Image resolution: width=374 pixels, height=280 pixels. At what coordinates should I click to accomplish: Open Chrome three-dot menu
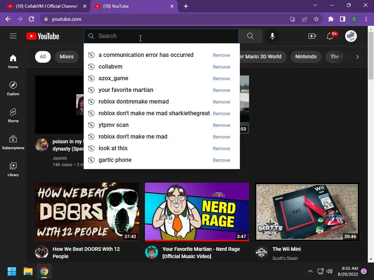point(366,19)
